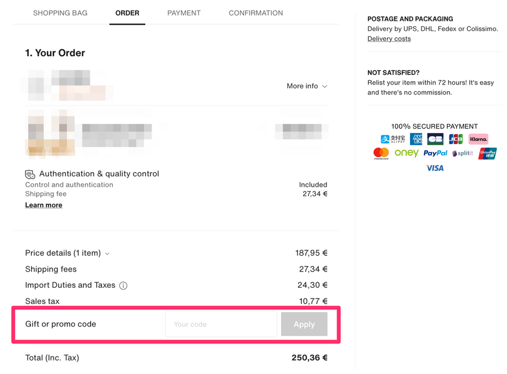
Task: Click the Import Duties info icon
Action: pos(123,286)
